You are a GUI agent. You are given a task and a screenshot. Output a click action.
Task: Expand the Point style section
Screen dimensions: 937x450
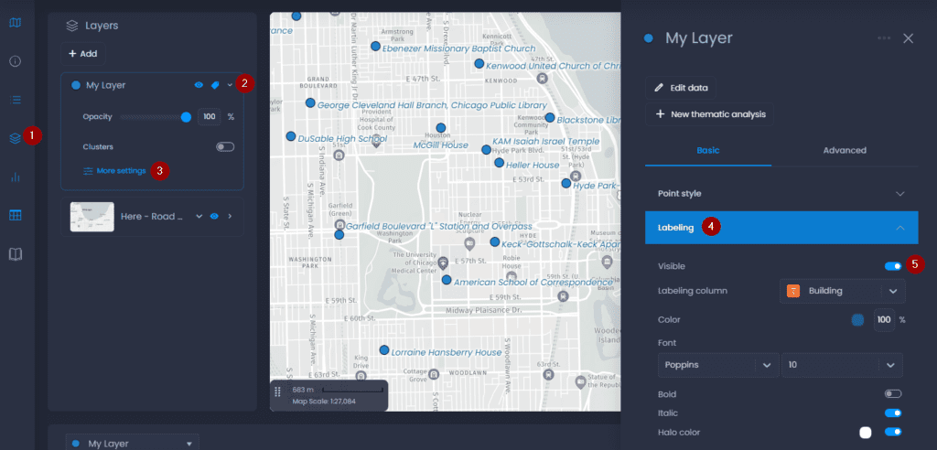tap(781, 194)
